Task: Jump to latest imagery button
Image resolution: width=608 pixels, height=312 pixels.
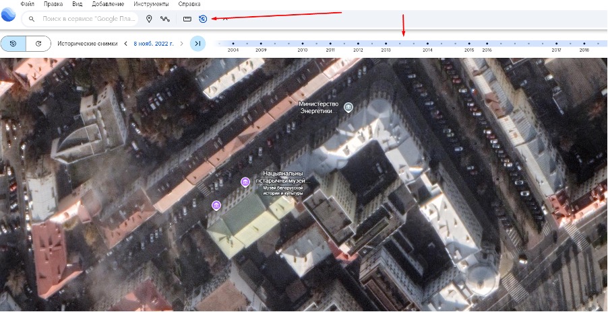Action: point(197,44)
